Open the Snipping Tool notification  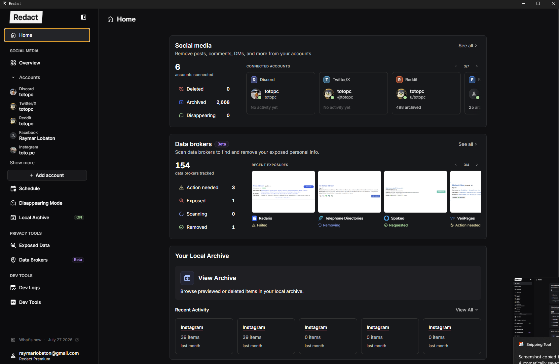537,350
